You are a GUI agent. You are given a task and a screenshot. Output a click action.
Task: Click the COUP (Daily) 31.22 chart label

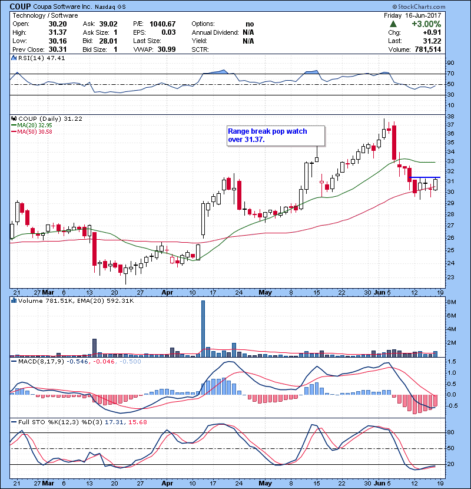[x=50, y=119]
